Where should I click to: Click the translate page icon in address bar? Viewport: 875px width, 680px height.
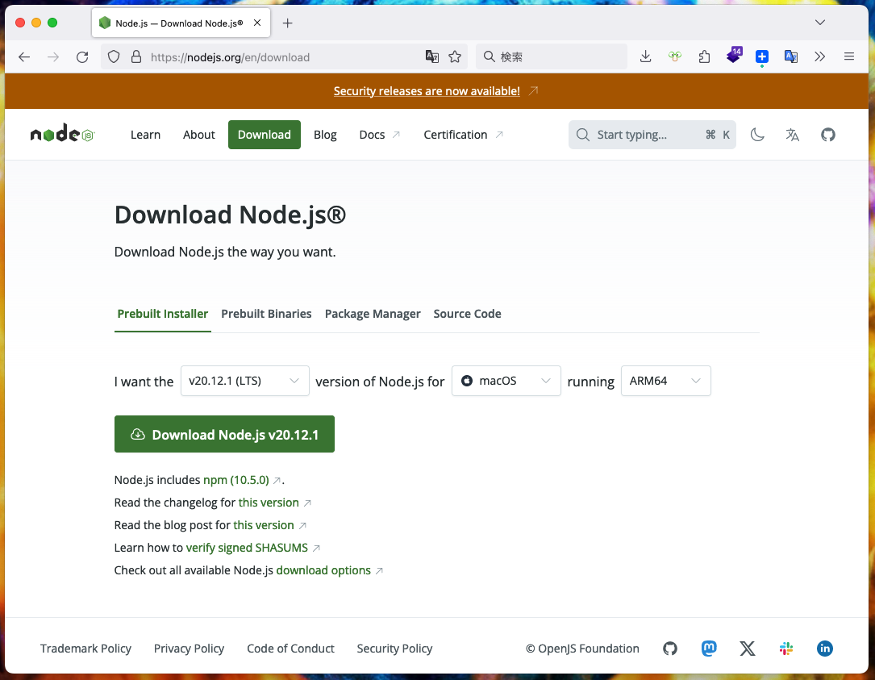point(432,57)
